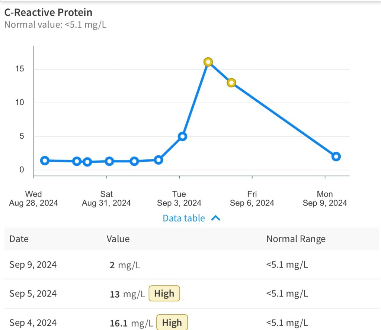
Task: Click the "Data table" link
Action: [184, 218]
